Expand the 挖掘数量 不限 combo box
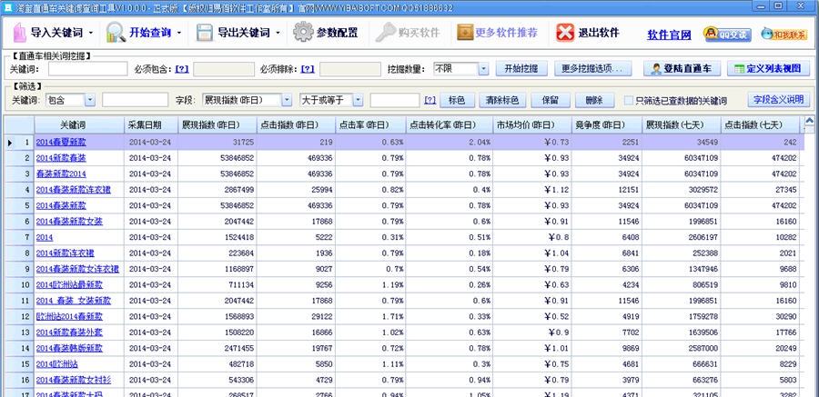 483,69
